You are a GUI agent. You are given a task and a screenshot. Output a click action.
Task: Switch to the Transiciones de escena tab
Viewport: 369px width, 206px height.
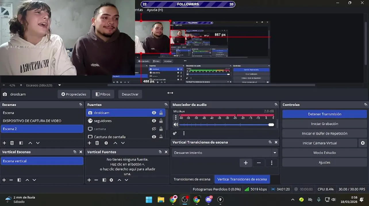pyautogui.click(x=192, y=179)
